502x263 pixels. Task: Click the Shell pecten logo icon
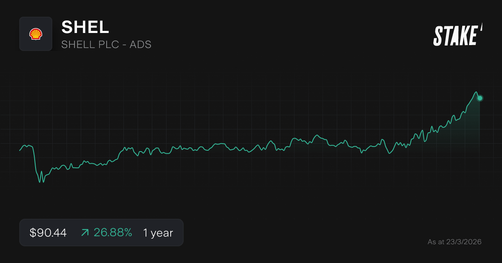[x=36, y=34]
